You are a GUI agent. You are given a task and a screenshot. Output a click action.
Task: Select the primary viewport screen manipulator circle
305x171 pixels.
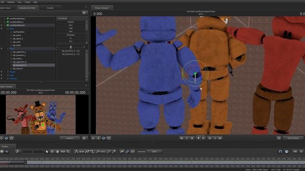[x=109, y=138]
